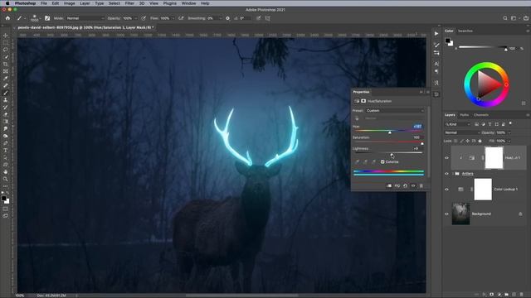Viewport: 531px width, 298px height.
Task: Open brush Opacity dropdown in options bar
Action: tap(135, 18)
